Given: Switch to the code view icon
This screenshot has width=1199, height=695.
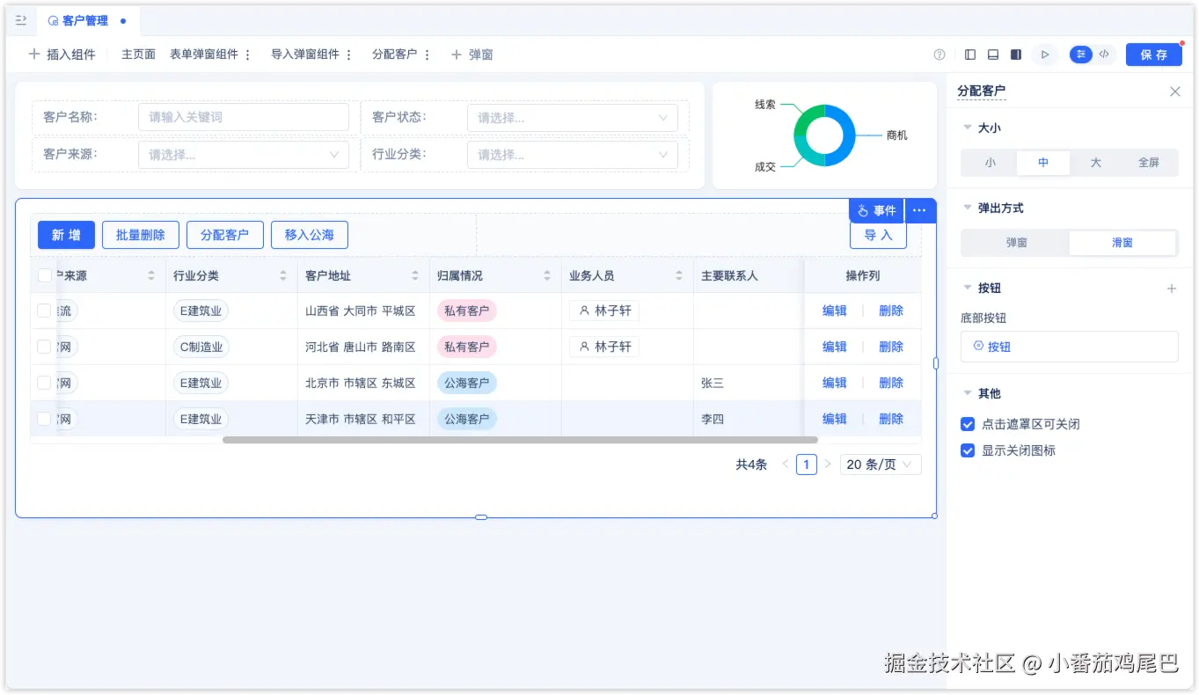Looking at the screenshot, I should (x=1103, y=55).
